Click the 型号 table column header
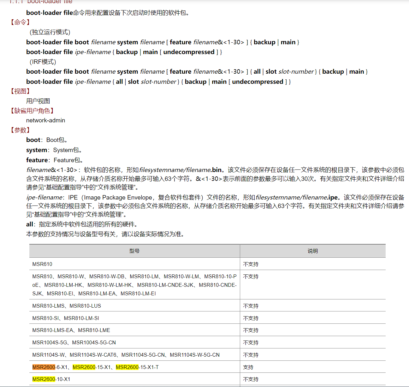409x387 pixels. [x=134, y=251]
